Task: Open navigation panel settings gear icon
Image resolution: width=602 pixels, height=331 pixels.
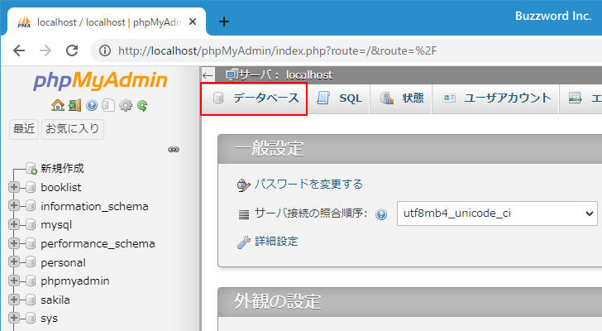Action: pyautogui.click(x=126, y=105)
